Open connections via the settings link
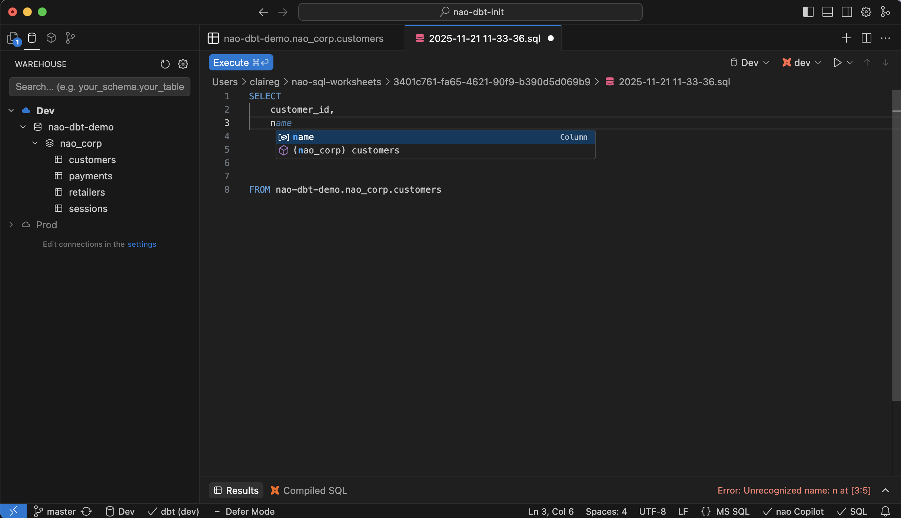 click(142, 244)
